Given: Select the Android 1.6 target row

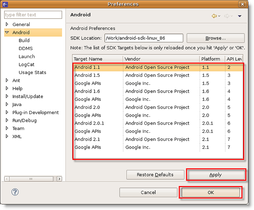Looking at the screenshot, I should (158, 91).
